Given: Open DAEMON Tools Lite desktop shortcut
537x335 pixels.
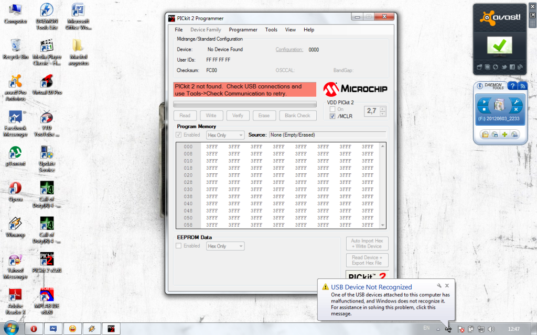Looking at the screenshot, I should pyautogui.click(x=47, y=16).
